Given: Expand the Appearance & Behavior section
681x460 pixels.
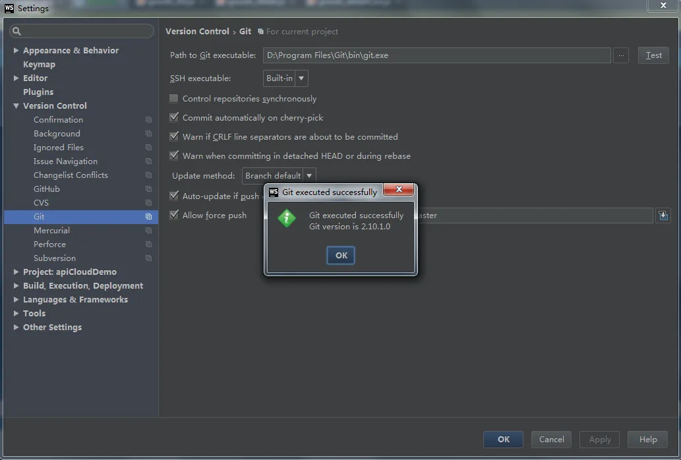Looking at the screenshot, I should tap(16, 50).
